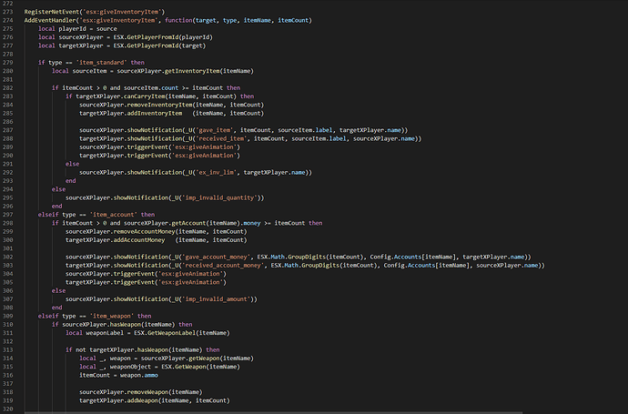628x414 pixels.
Task: Click AddEventHandler on line 274
Action: pos(50,20)
